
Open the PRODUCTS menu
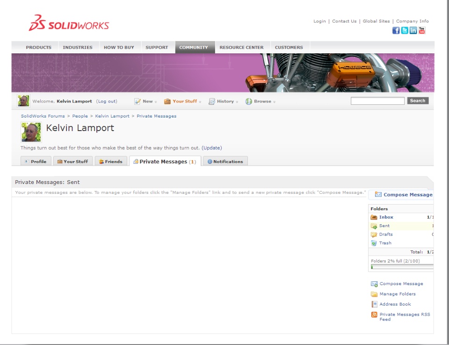(39, 47)
